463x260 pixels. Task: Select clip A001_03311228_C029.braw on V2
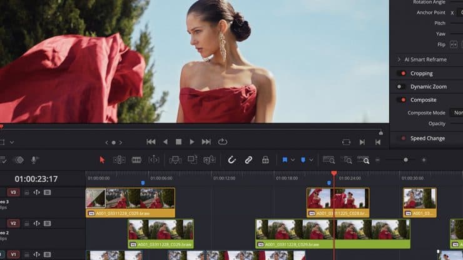pyautogui.click(x=161, y=234)
